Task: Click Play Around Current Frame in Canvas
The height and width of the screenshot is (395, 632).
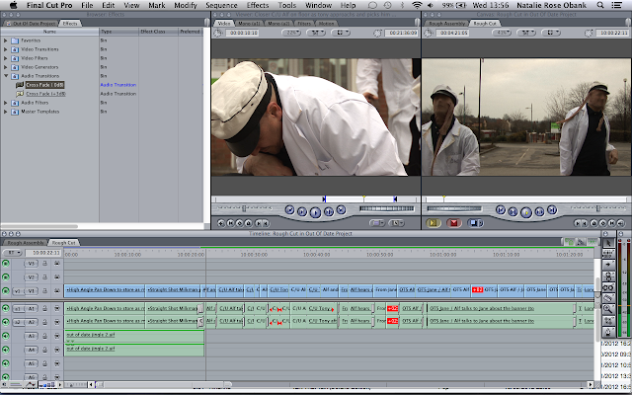Action: tap(539, 211)
